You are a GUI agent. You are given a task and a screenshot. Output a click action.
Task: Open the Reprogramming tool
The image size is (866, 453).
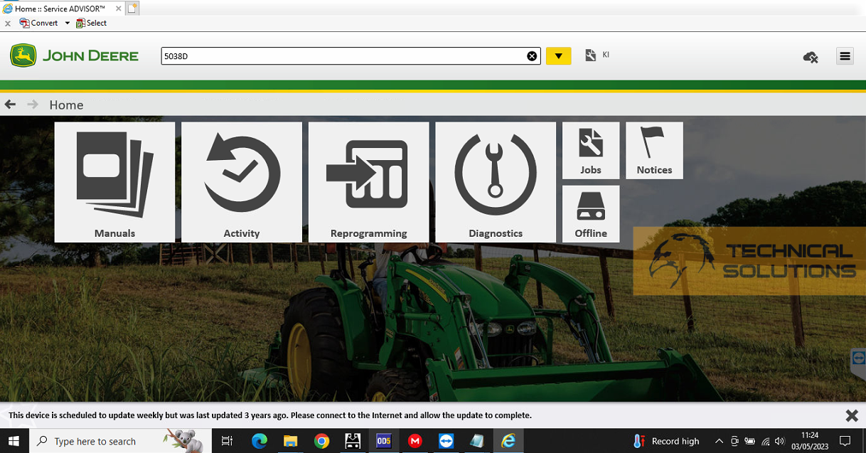pyautogui.click(x=368, y=181)
